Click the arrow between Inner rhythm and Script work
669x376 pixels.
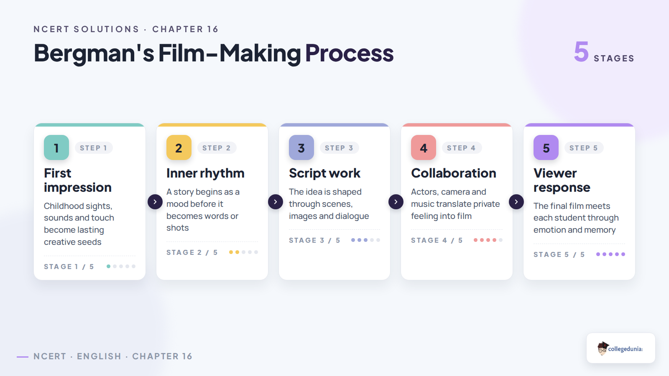(x=276, y=202)
